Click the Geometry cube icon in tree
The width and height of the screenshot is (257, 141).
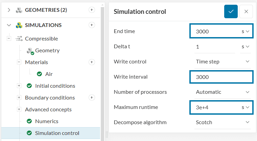click(x=30, y=51)
